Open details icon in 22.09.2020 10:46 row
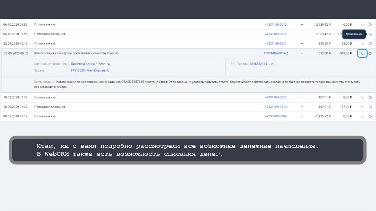Image resolution: width=376 pixels, height=211 pixels. pos(370,44)
